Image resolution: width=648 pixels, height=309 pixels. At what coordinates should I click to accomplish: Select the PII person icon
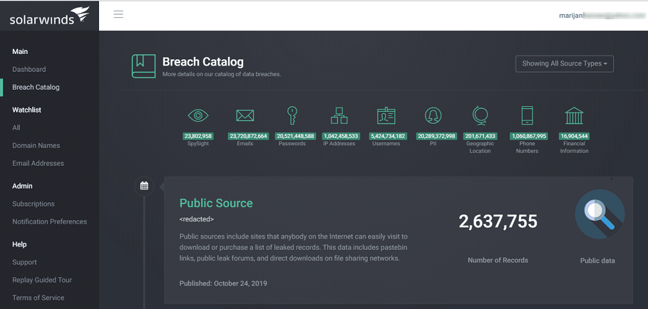coord(433,116)
